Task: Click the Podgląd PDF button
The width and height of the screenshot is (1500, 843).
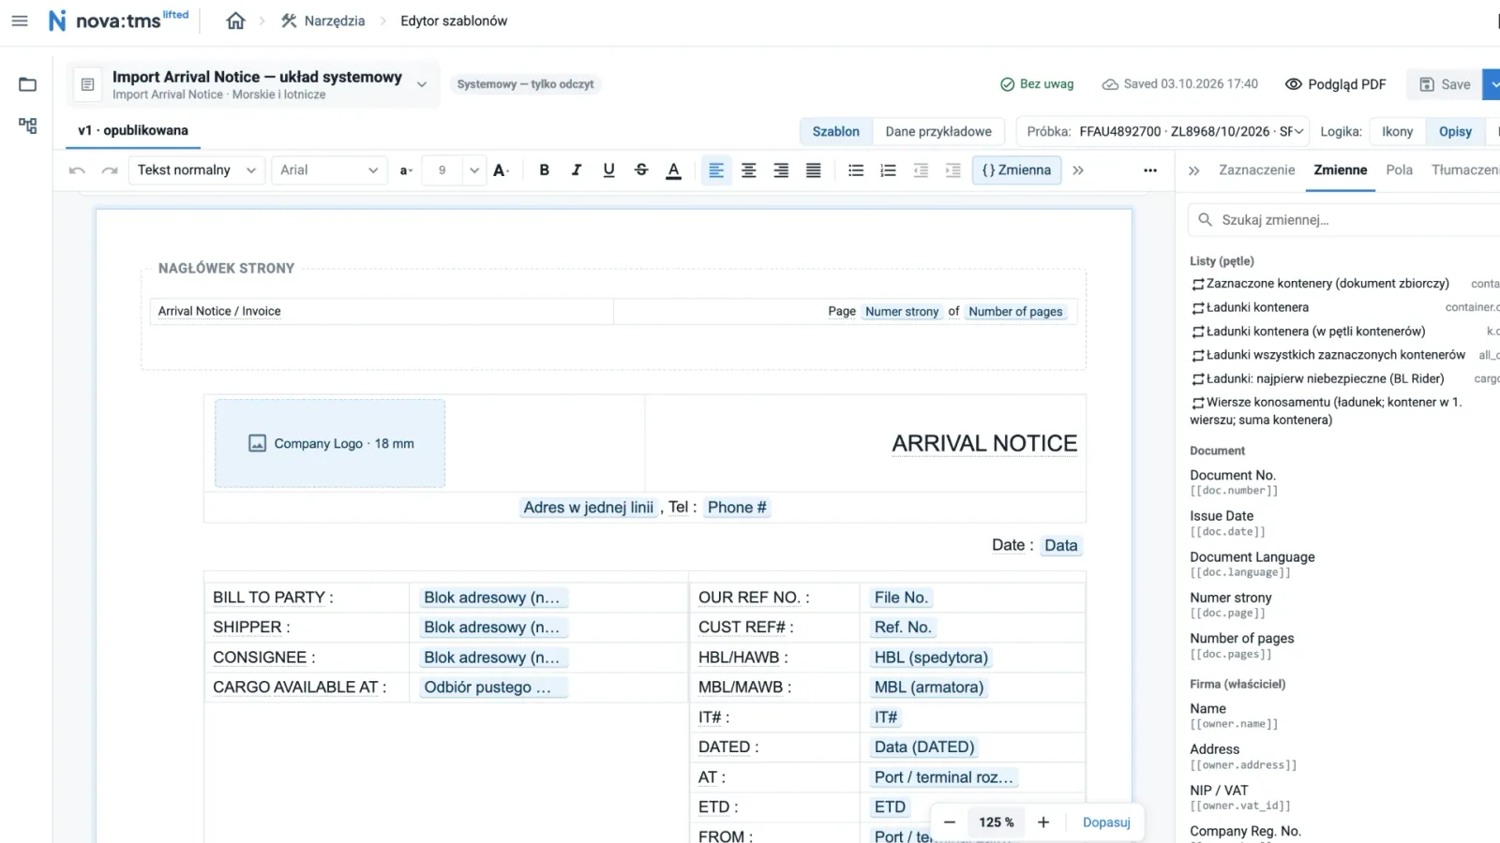Action: 1335,84
